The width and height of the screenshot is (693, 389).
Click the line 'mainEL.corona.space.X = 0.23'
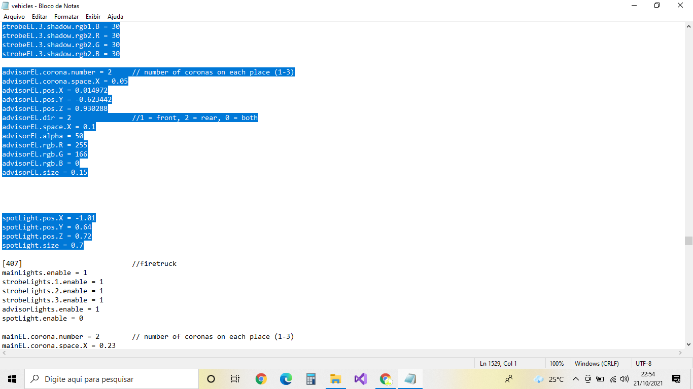click(x=59, y=345)
